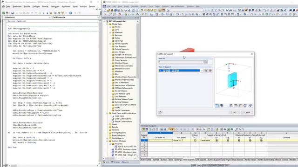Click zoom icon at the right below support preview

(x=251, y=105)
